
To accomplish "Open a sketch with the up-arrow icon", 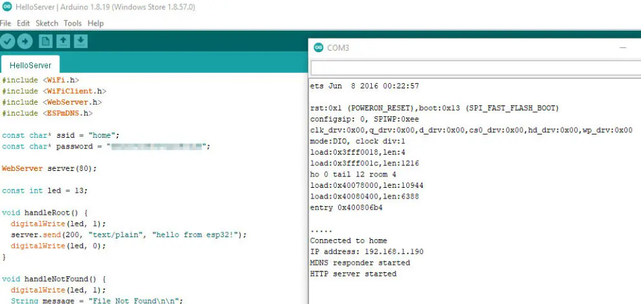I will 63,41.
